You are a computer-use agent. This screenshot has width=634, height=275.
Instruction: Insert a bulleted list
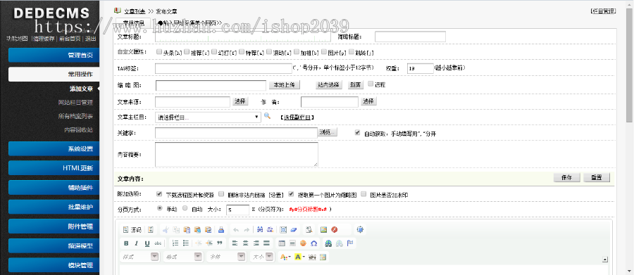[x=186, y=243]
